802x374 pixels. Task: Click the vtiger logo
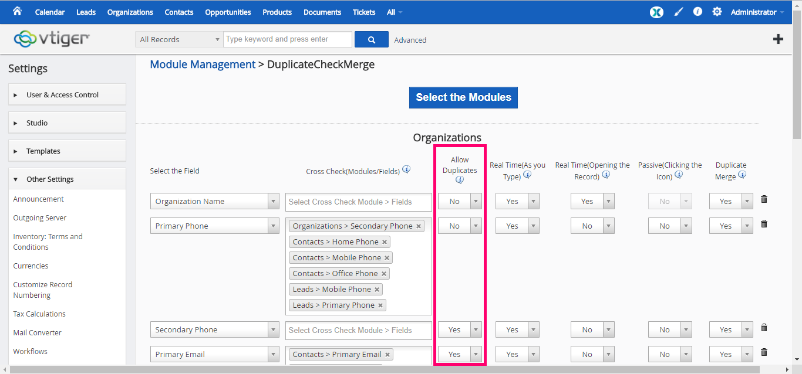(52, 39)
